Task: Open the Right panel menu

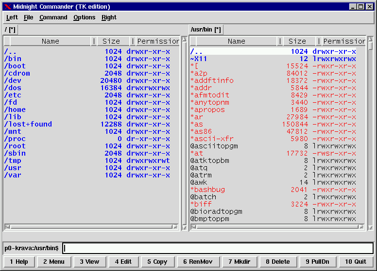Action: 109,17
